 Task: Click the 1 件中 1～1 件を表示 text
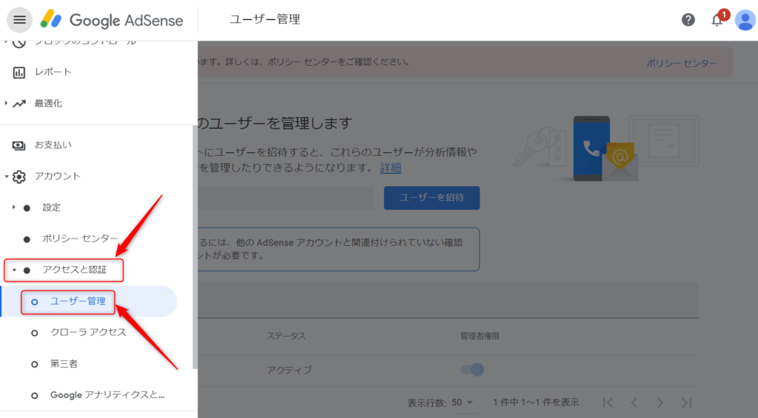(x=536, y=402)
